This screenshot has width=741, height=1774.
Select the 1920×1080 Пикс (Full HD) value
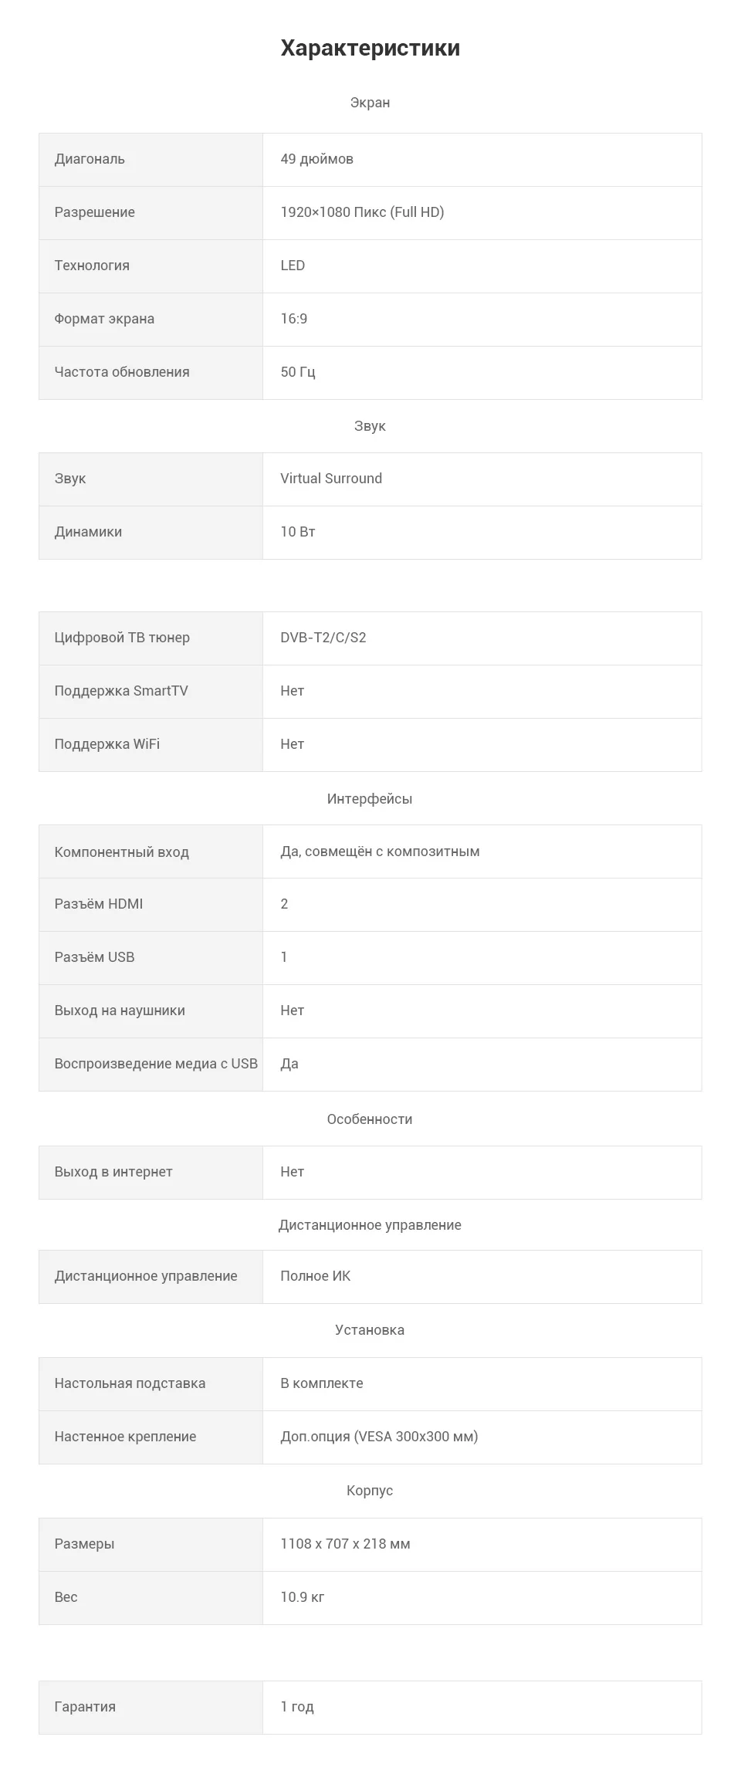point(362,212)
